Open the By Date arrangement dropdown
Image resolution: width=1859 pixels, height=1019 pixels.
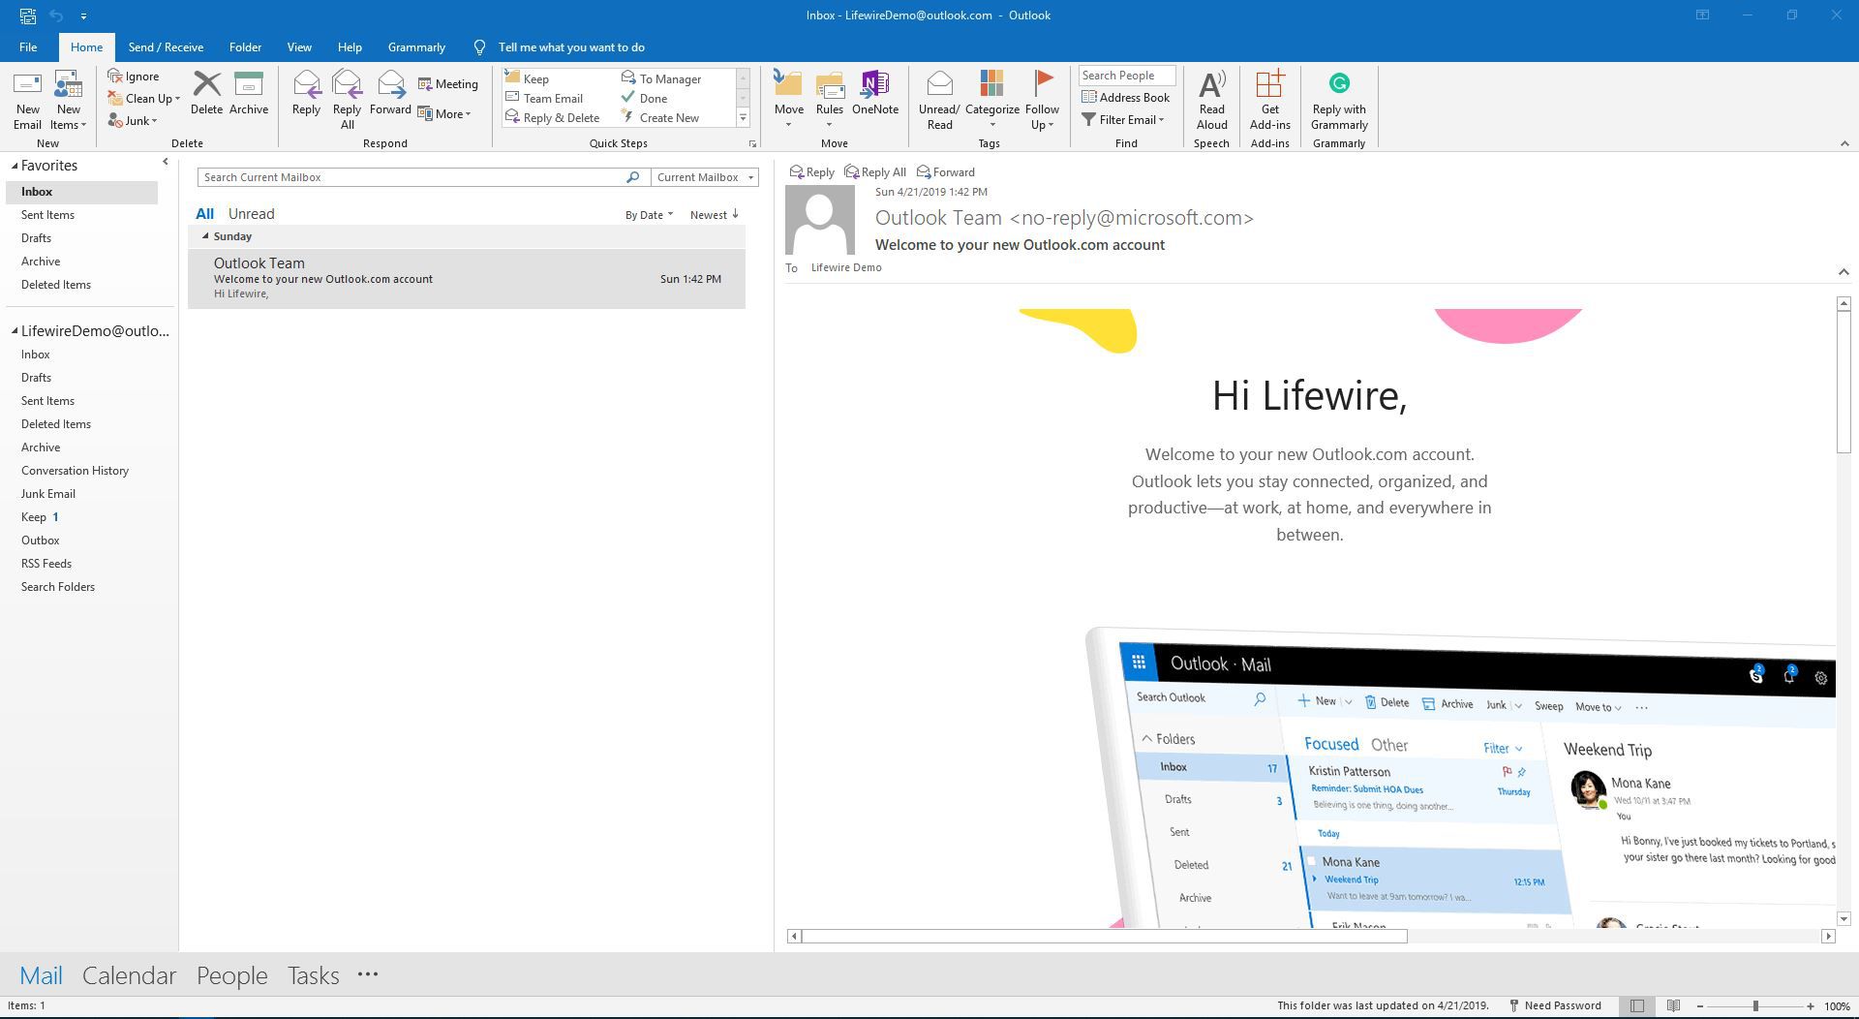coord(648,215)
